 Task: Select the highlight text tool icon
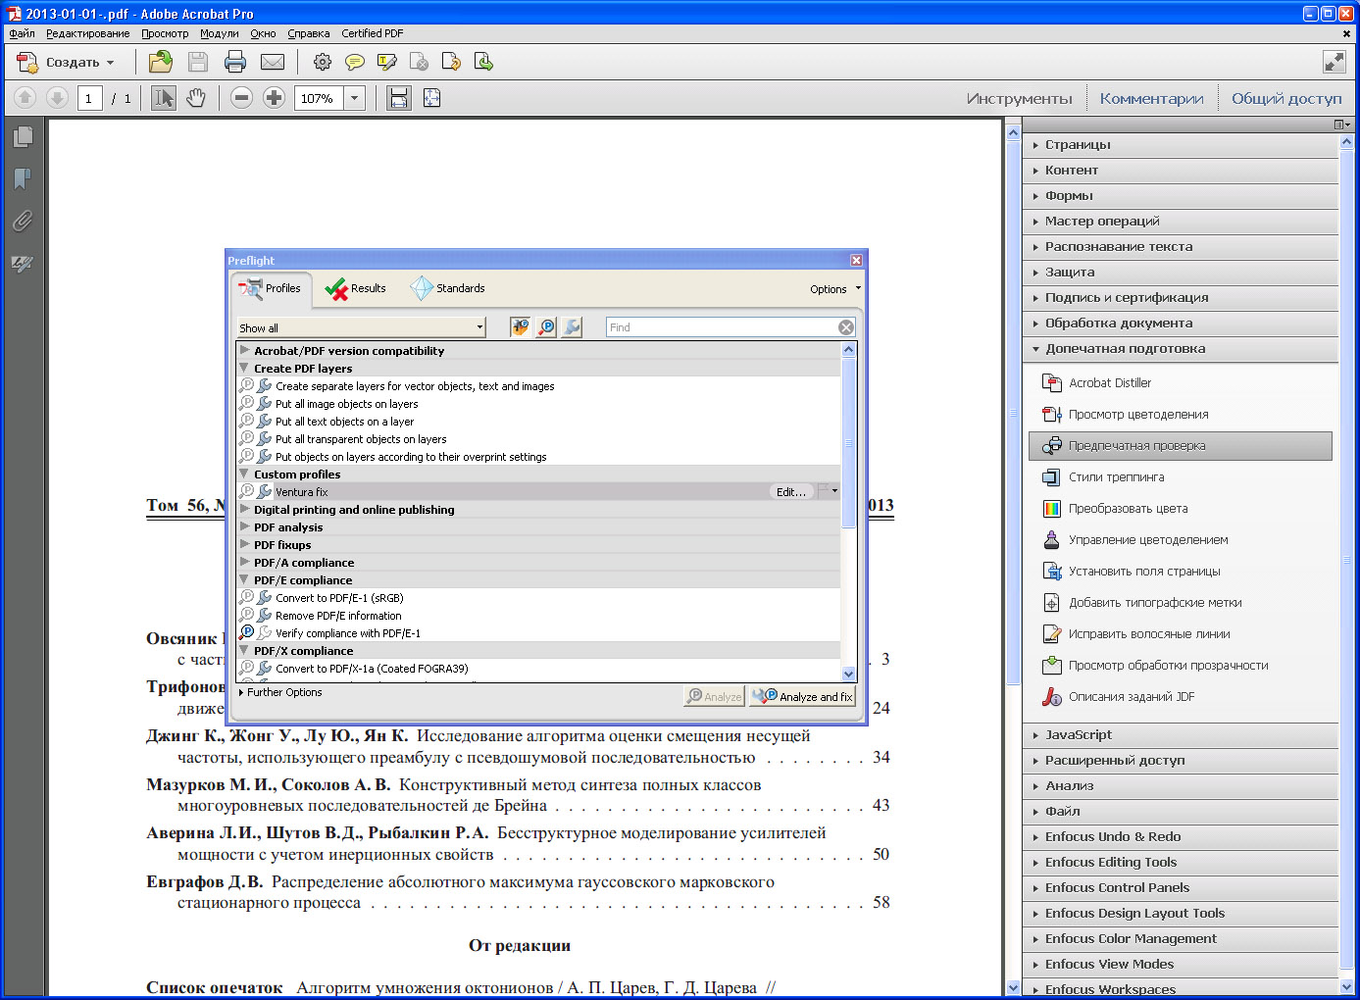tap(387, 63)
